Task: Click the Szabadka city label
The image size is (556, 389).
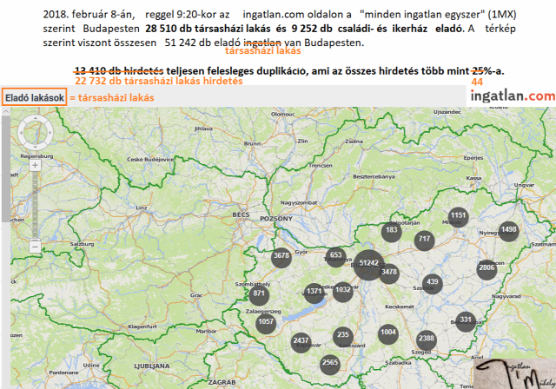Action: [398, 363]
